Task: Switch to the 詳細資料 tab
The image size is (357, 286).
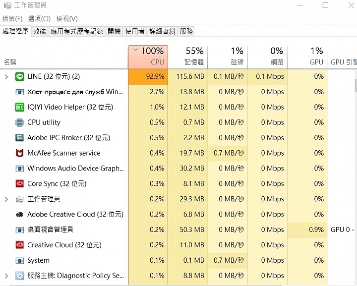Action: (x=162, y=31)
